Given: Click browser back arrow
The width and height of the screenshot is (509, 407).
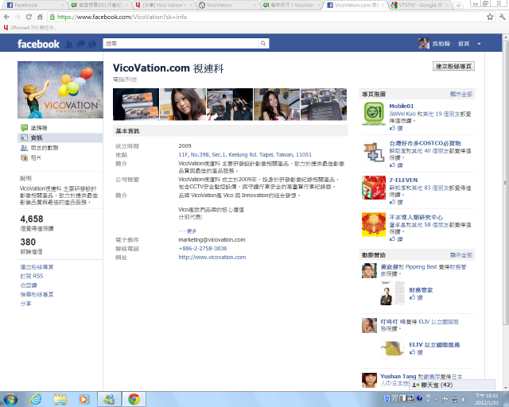Looking at the screenshot, I should coord(7,17).
